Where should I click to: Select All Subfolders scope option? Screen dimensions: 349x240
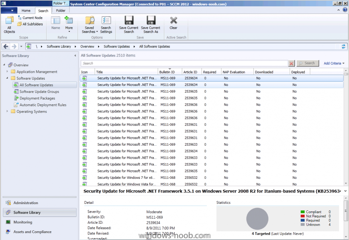(30, 24)
